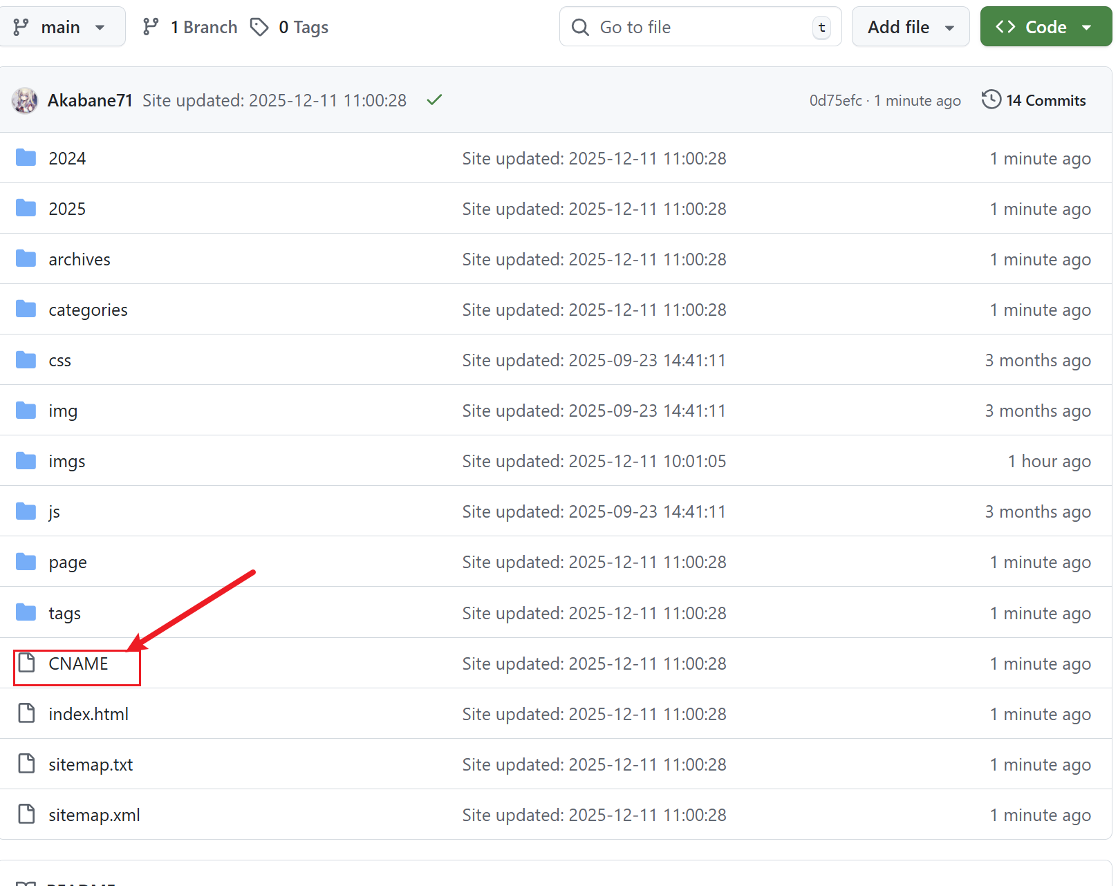Open the index.html file
The width and height of the screenshot is (1118, 886).
pos(88,714)
